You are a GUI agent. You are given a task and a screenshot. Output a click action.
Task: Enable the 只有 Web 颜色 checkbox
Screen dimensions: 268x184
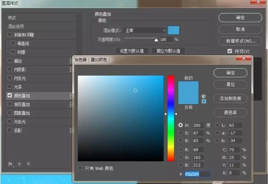click(80, 168)
